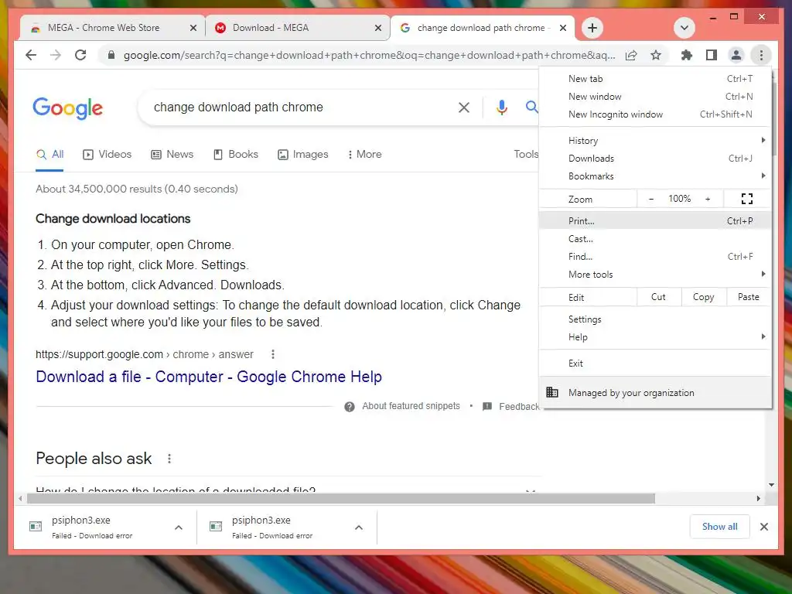Toggle the side panel icon

712,55
